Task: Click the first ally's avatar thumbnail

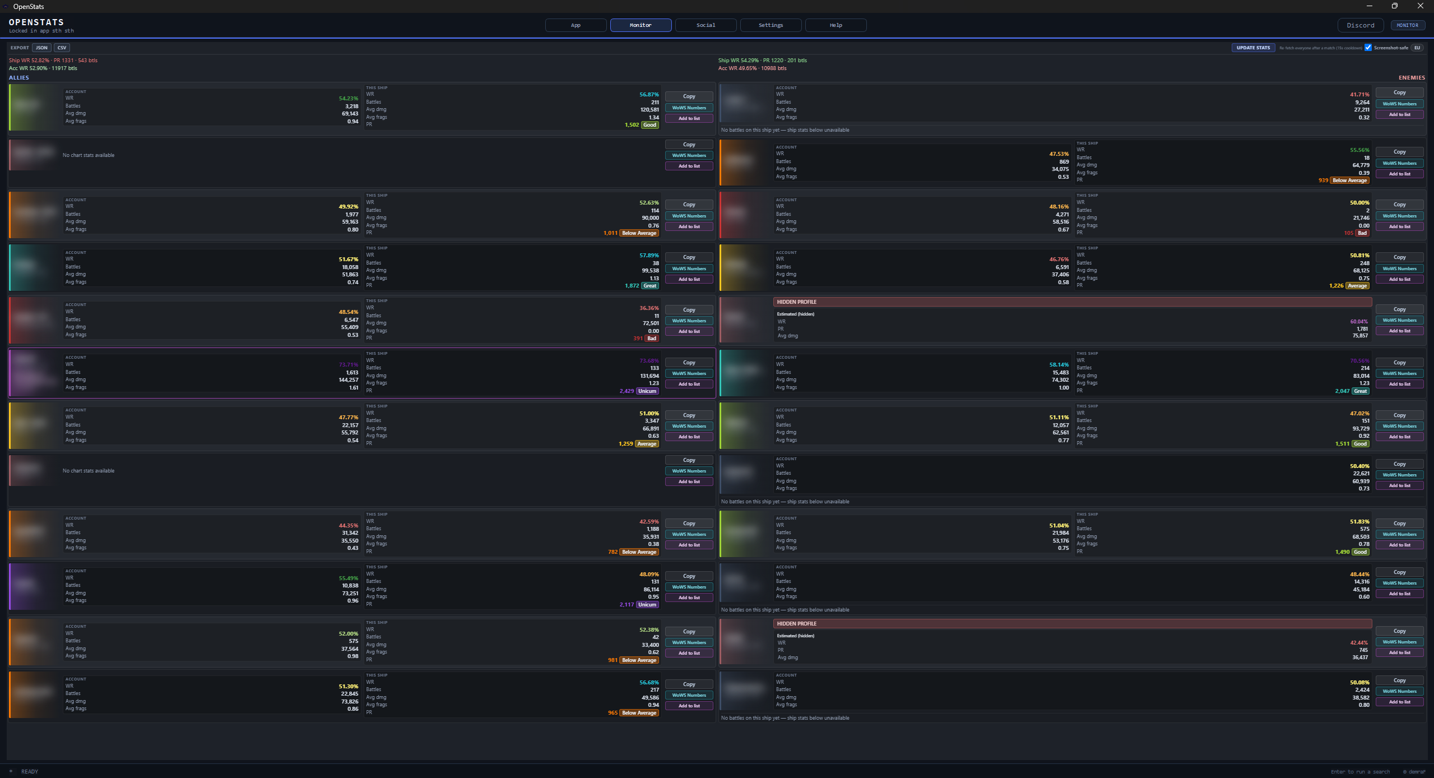Action: point(32,107)
